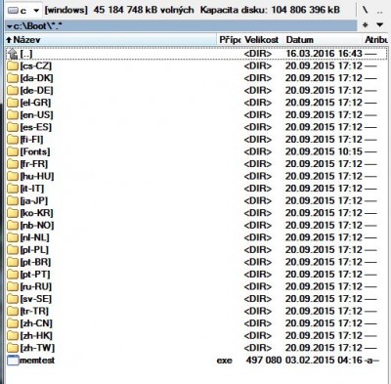Click the date 20.09.2015 10:15 of Fonts

(x=324, y=151)
